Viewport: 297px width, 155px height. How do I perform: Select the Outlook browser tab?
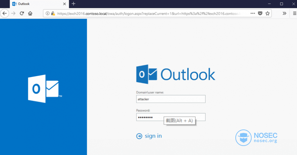point(39,4)
